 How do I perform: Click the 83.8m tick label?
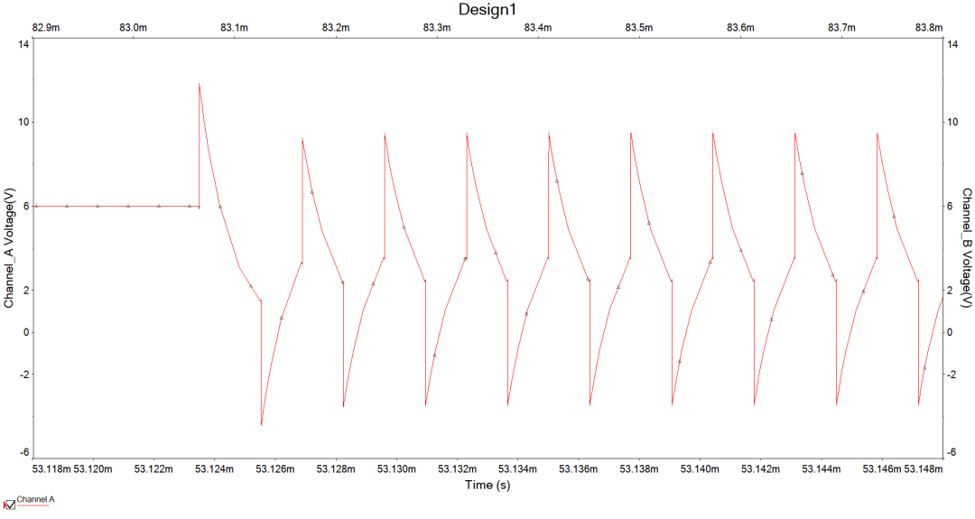click(929, 28)
